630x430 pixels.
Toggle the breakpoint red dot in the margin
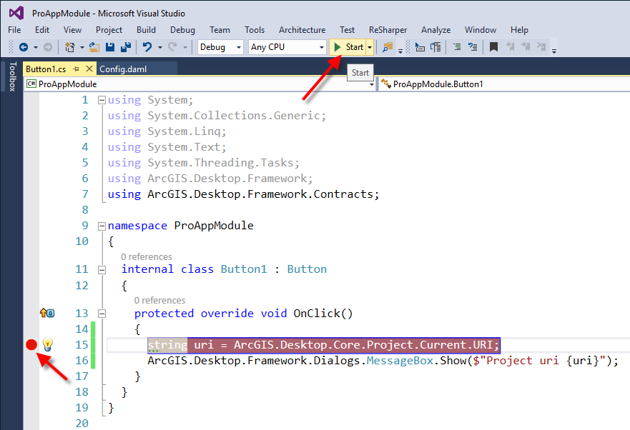[31, 344]
